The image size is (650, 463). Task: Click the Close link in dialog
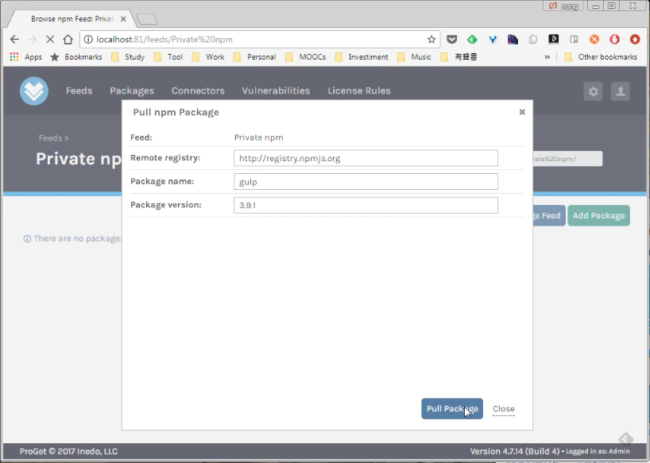(504, 409)
